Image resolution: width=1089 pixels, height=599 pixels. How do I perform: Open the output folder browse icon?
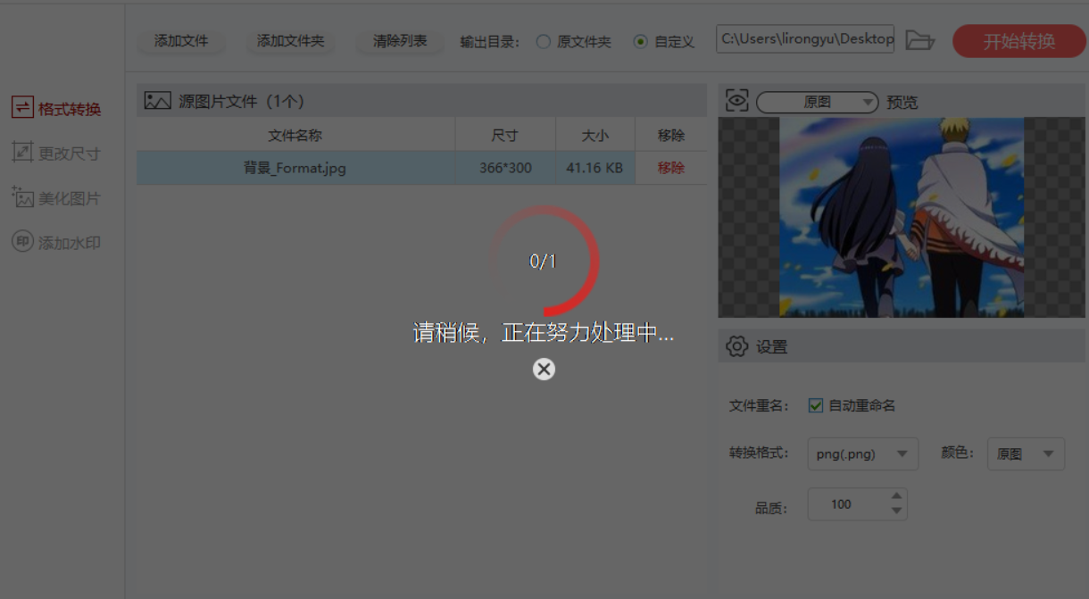click(921, 40)
